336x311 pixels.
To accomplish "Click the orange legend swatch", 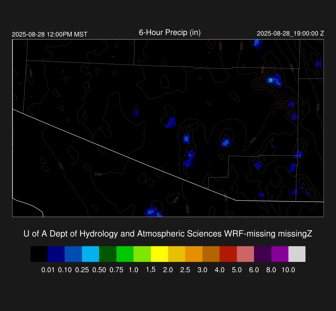I will [x=194, y=254].
